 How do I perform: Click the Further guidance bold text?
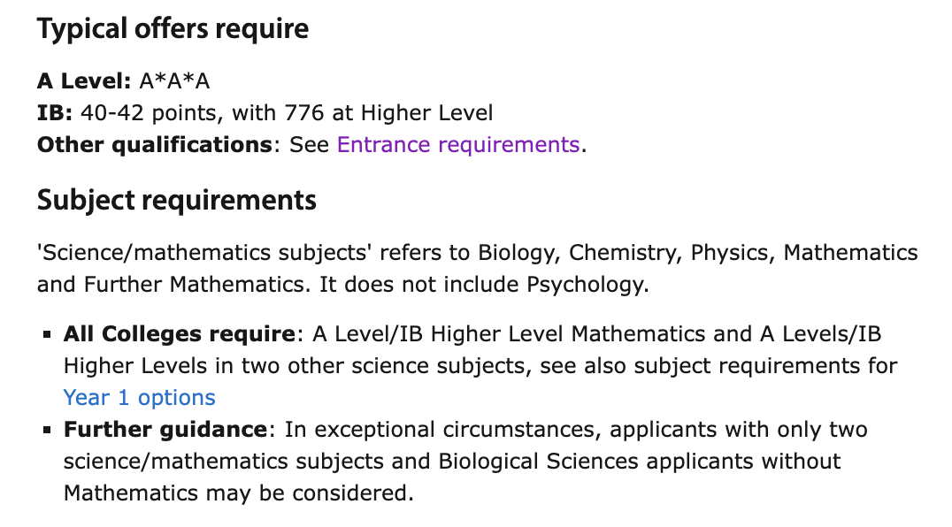click(x=165, y=430)
